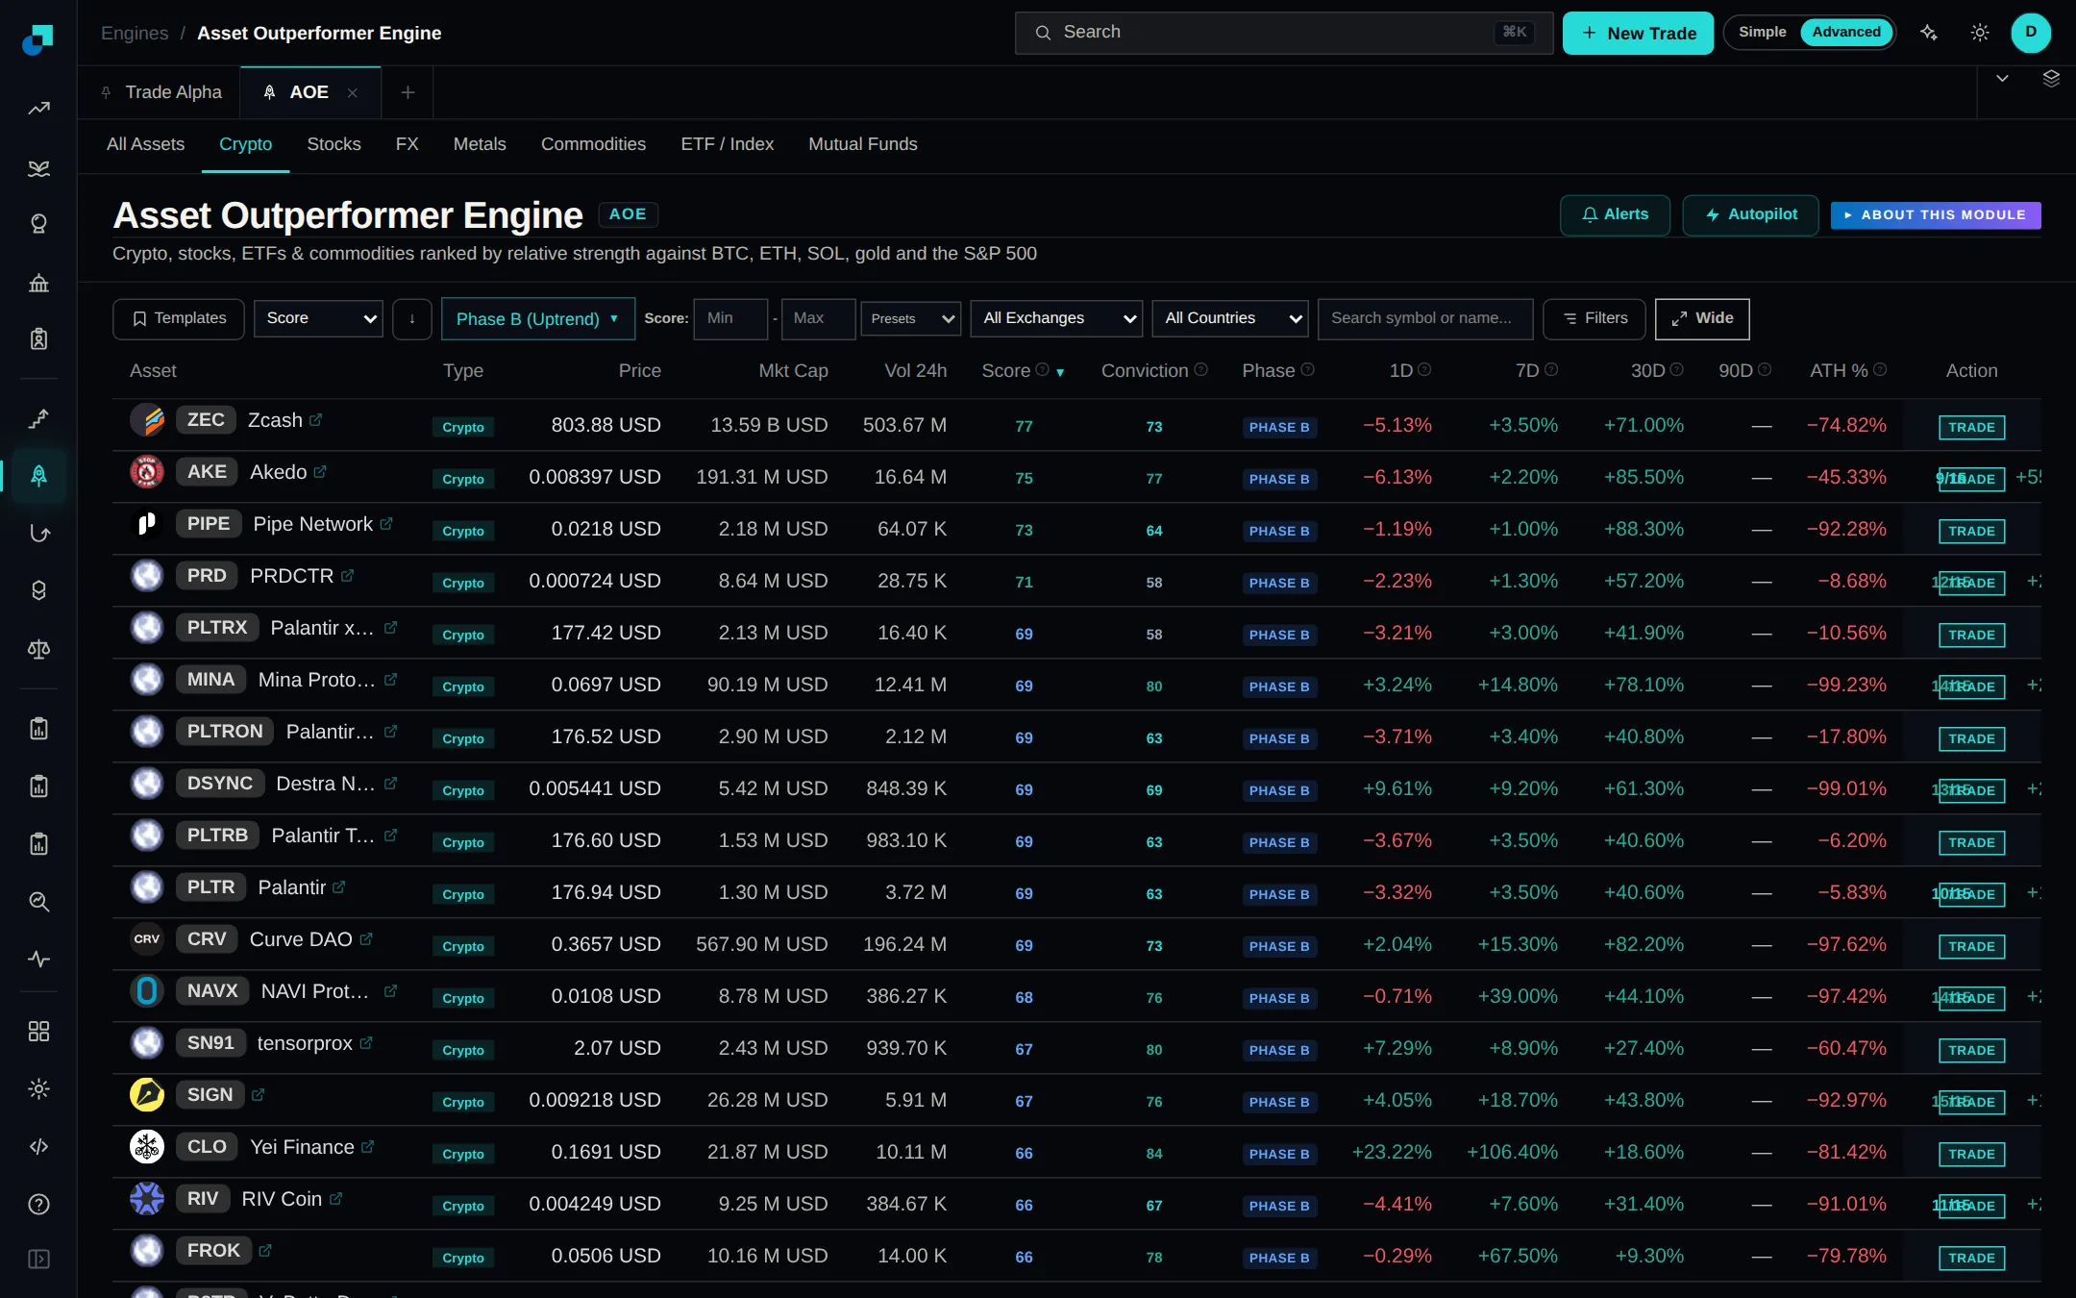Open All Countries dropdown
2076x1298 pixels.
click(1230, 319)
